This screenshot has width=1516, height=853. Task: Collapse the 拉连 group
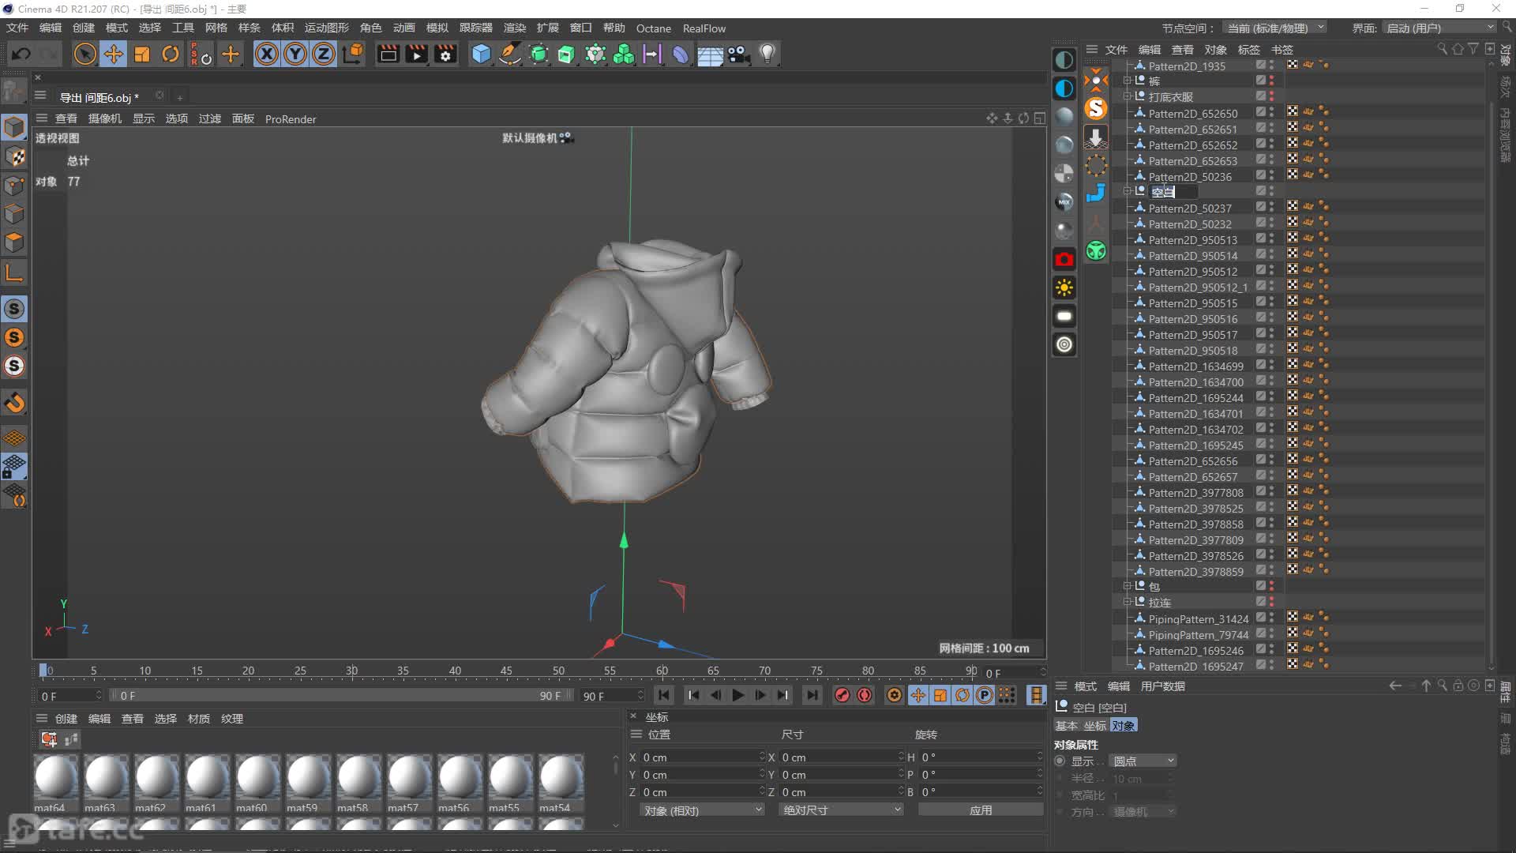[1127, 602]
